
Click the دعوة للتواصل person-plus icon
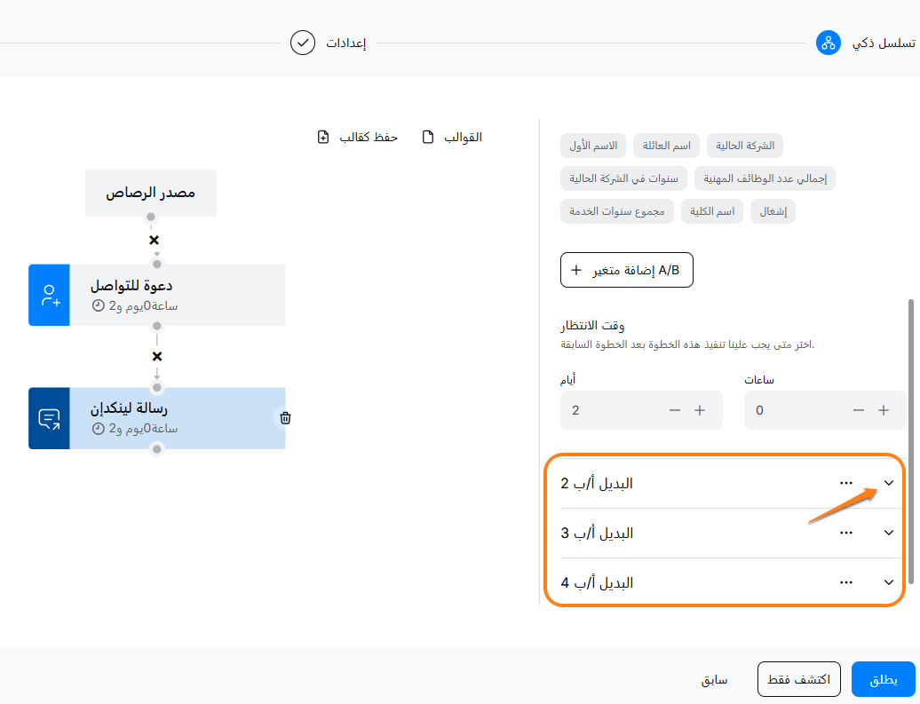(49, 295)
